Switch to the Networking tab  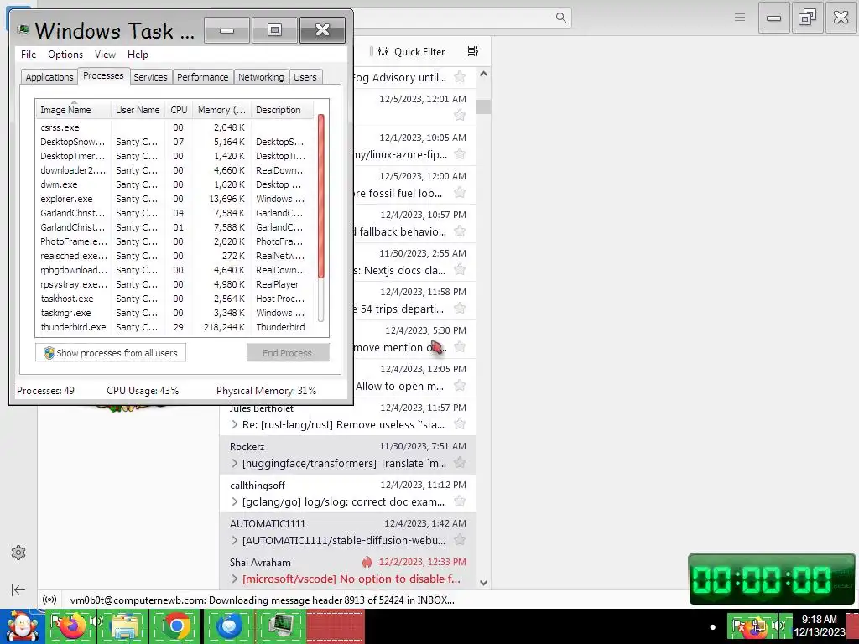[261, 77]
